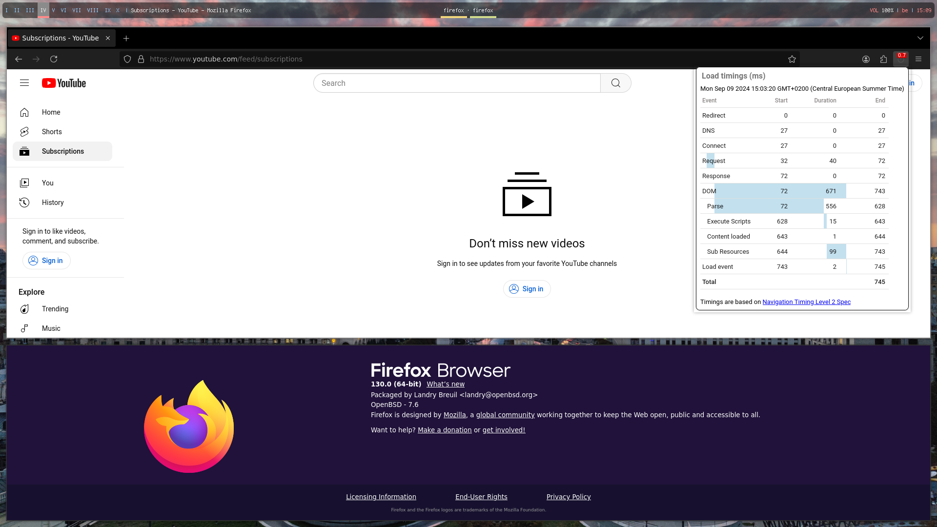
Task: Click the magnifier search button
Action: coord(616,83)
